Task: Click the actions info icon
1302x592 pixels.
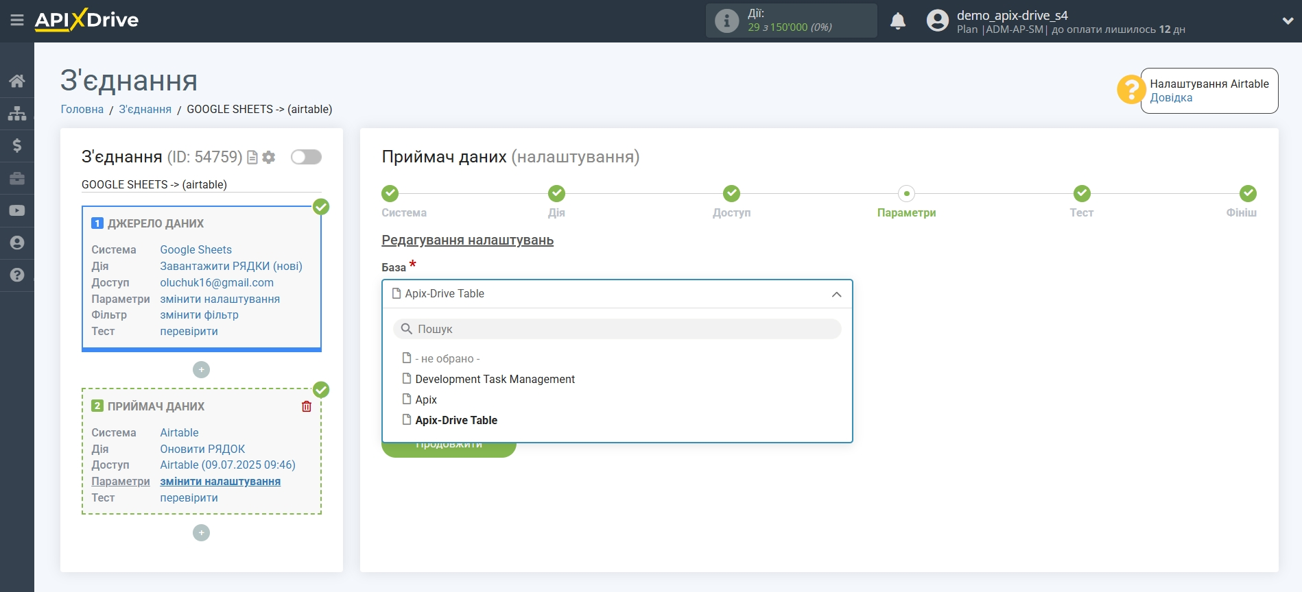Action: pyautogui.click(x=726, y=21)
